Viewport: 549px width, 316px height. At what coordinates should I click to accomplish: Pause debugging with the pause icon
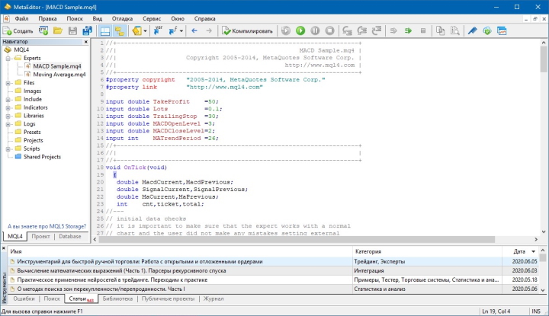coord(315,31)
